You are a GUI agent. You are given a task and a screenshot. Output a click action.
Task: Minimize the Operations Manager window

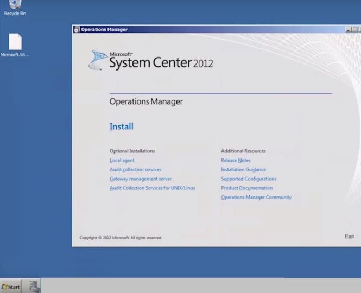348,29
